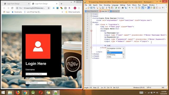Image resolution: width=169 pixels, height=95 pixels.
Task: Click the Login button on the page
Action: (x=50, y=83)
